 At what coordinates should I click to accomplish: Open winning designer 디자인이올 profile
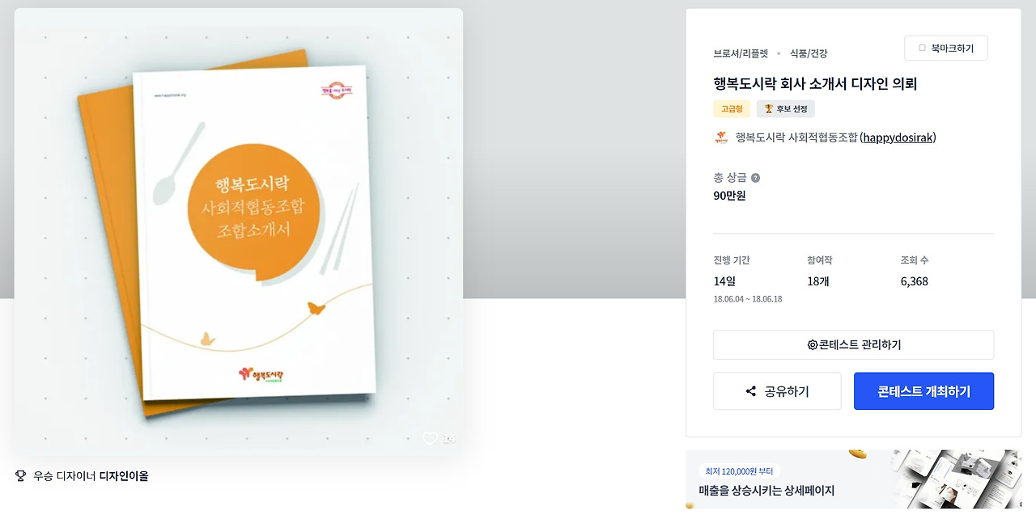click(124, 476)
